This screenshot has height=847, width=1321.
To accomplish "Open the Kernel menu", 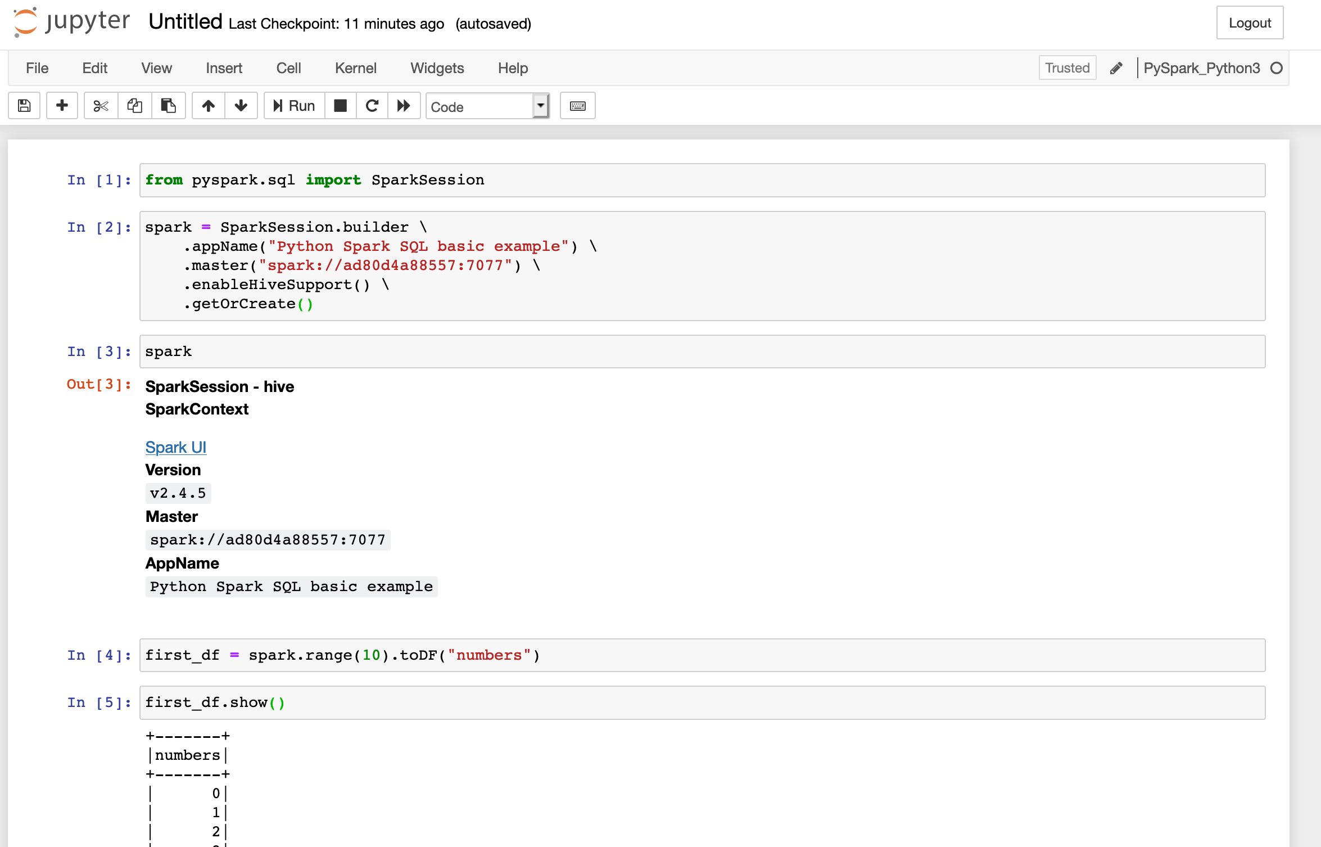I will [x=355, y=68].
